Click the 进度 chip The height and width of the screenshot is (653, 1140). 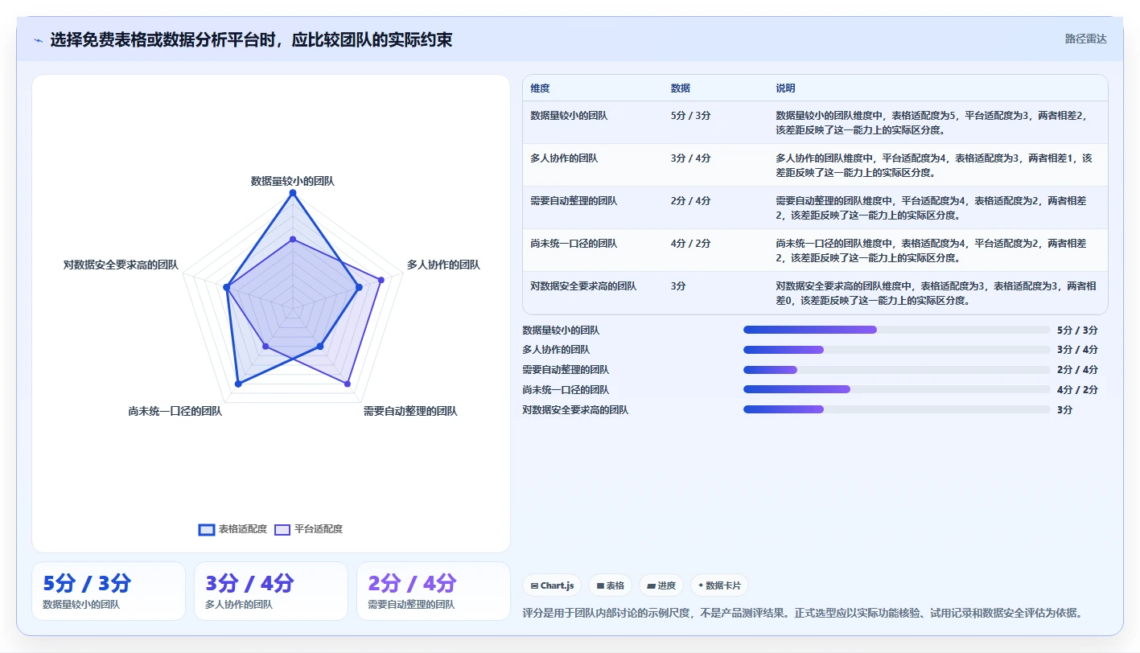[x=661, y=585]
